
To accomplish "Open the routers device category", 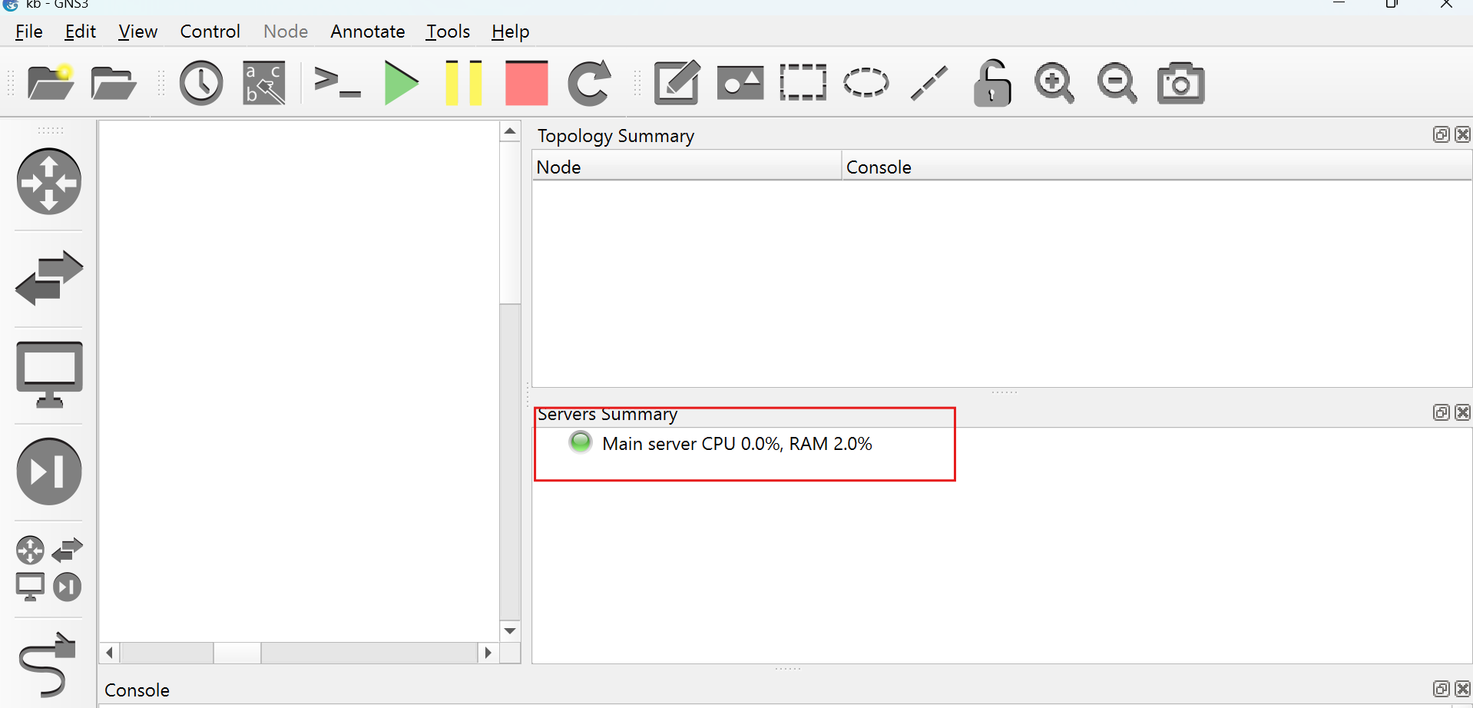I will 49,181.
